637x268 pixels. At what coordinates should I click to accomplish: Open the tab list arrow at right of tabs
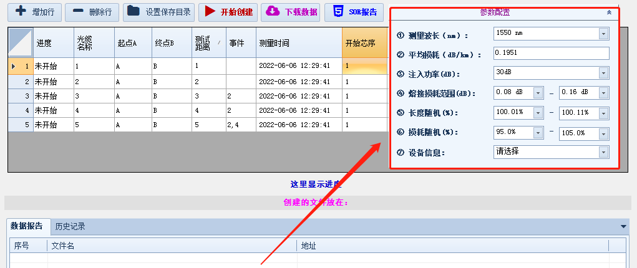[x=623, y=227]
